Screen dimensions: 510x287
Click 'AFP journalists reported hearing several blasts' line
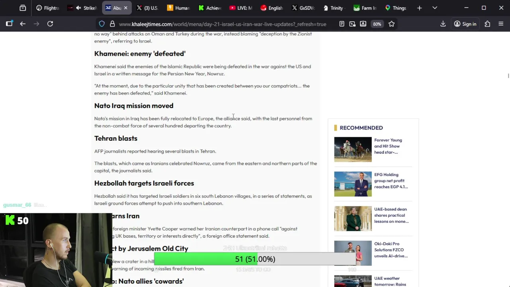[x=155, y=151]
